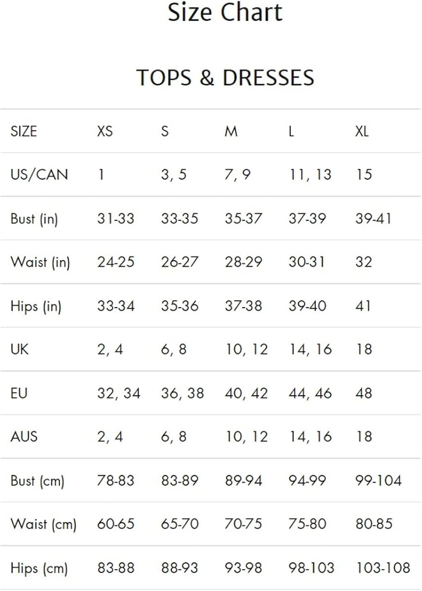Select bust centimeters value 99-104
This screenshot has width=422, height=591.
378,480
